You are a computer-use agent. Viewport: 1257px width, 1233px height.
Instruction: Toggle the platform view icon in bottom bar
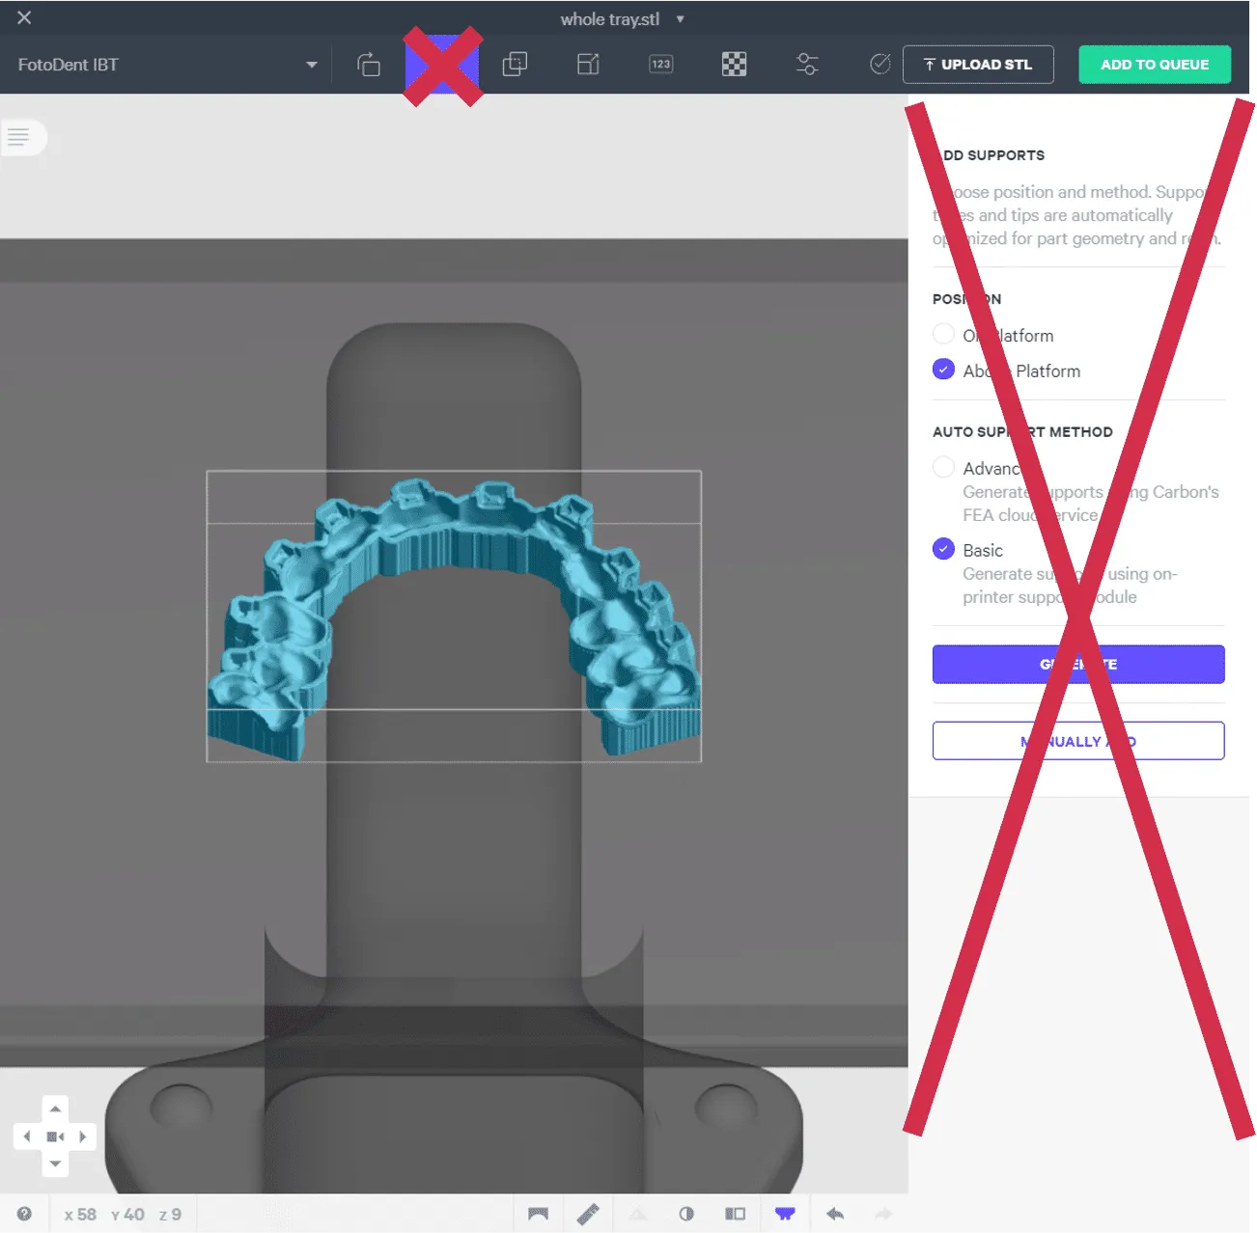point(538,1214)
